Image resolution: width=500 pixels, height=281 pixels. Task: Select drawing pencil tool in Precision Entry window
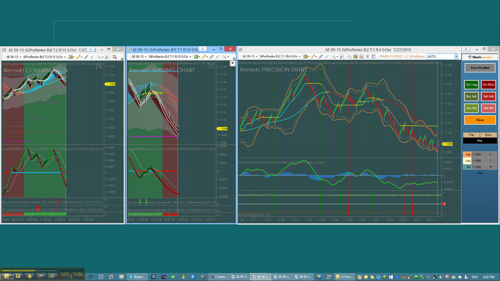tap(313, 56)
